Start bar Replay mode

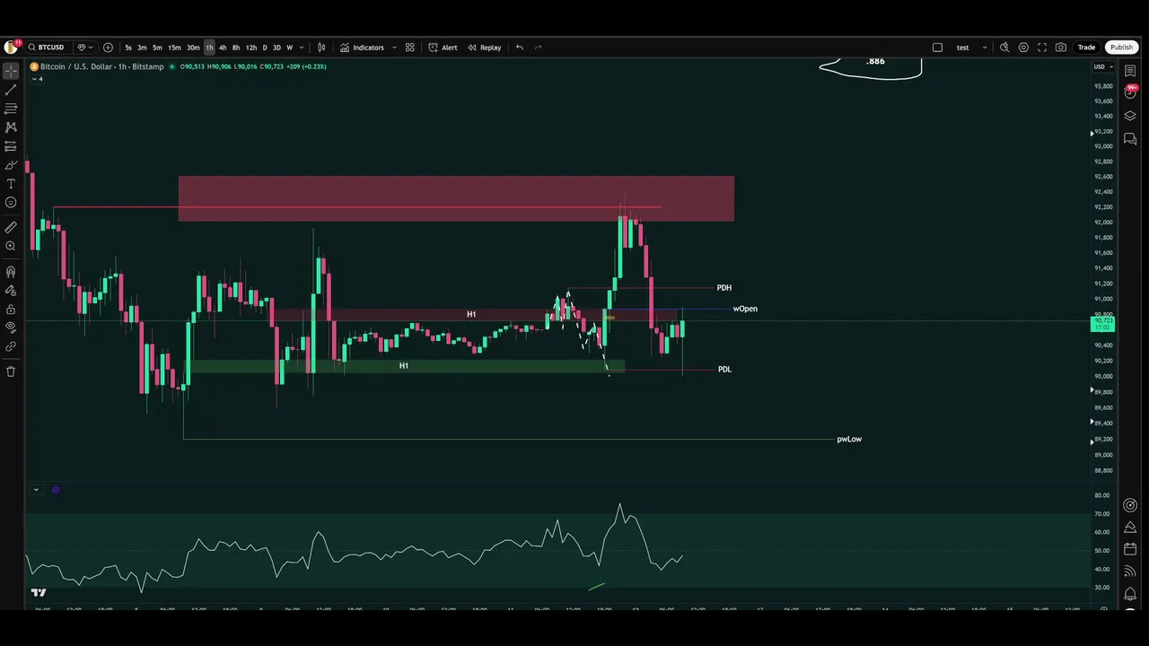click(484, 48)
